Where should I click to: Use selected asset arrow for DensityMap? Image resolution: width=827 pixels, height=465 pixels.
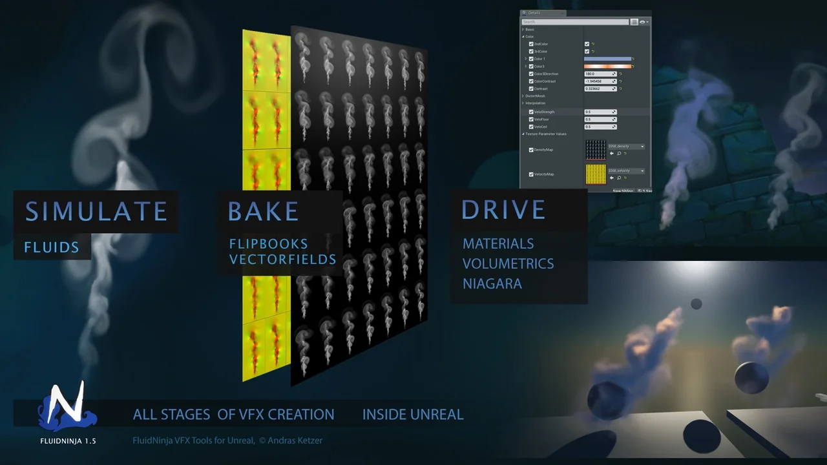(612, 154)
